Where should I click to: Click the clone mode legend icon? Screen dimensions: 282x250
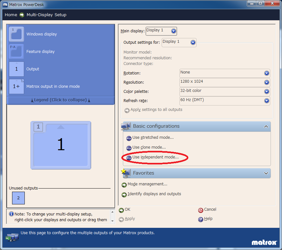pyautogui.click(x=17, y=87)
